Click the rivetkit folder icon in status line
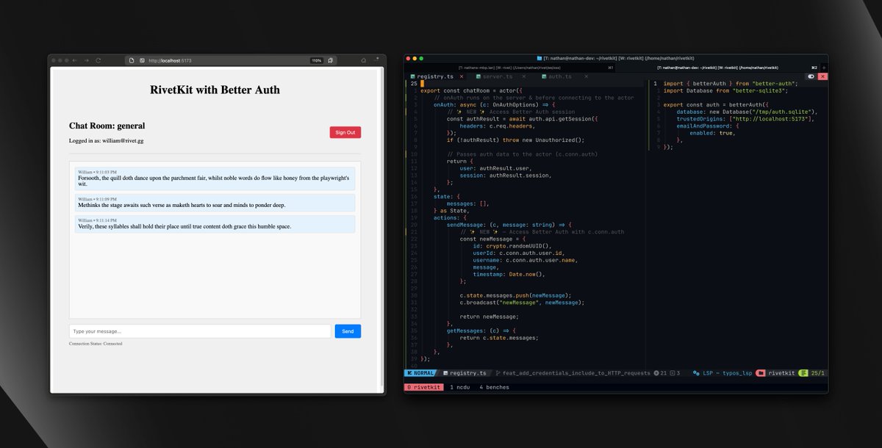Viewport: 882px width, 448px height. [761, 373]
